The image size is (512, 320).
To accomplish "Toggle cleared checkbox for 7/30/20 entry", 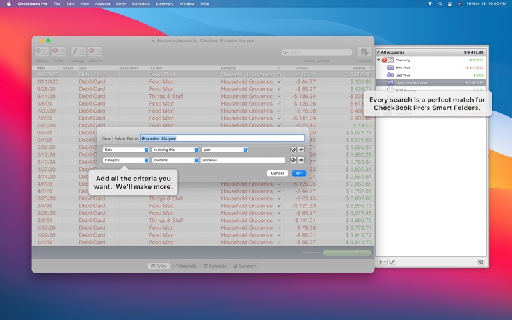I will 278,111.
